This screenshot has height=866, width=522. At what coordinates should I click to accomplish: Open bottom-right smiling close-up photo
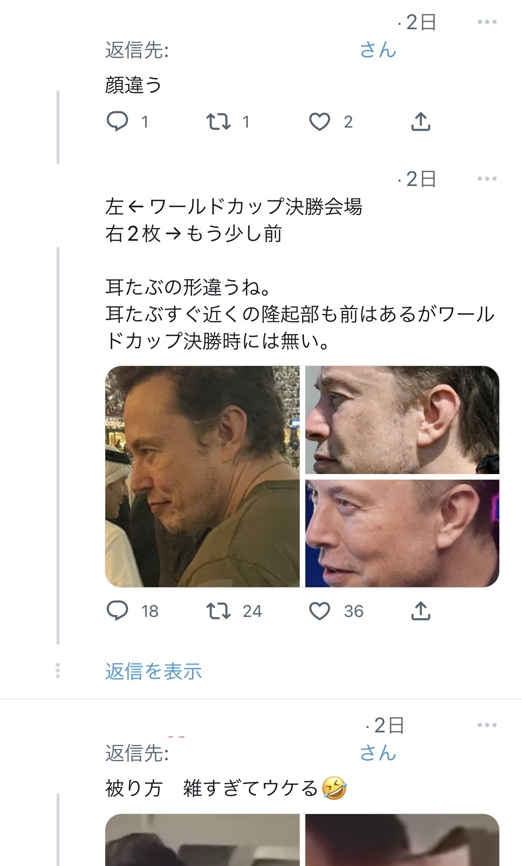point(402,533)
